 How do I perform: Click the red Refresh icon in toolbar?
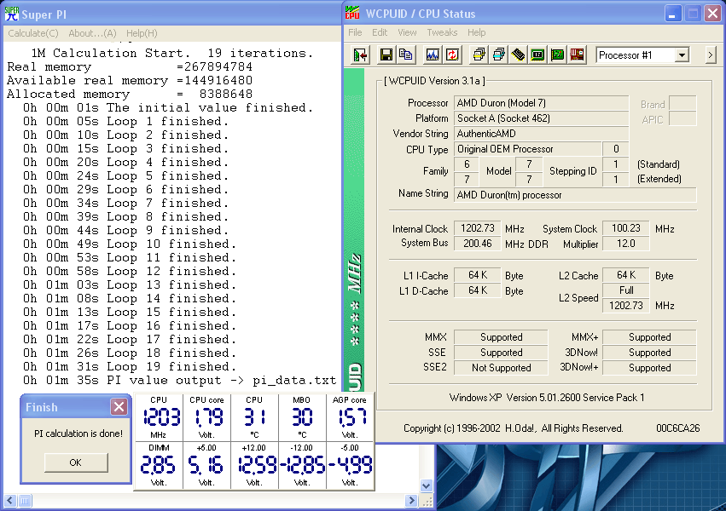[x=452, y=55]
